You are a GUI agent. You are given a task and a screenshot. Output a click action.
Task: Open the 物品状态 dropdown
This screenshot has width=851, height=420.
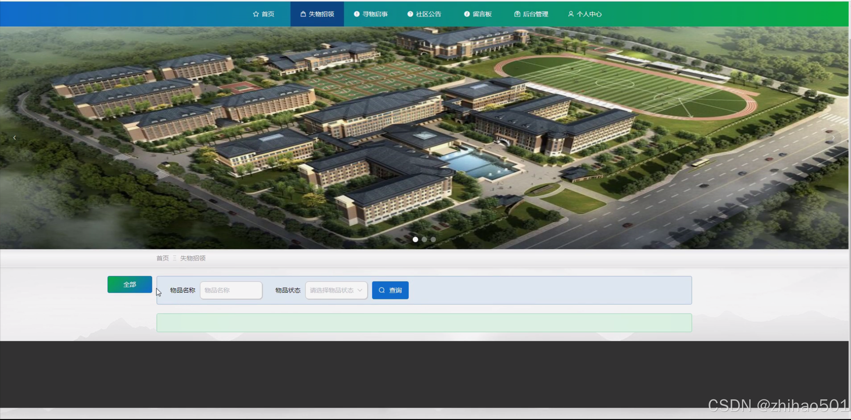pyautogui.click(x=333, y=290)
